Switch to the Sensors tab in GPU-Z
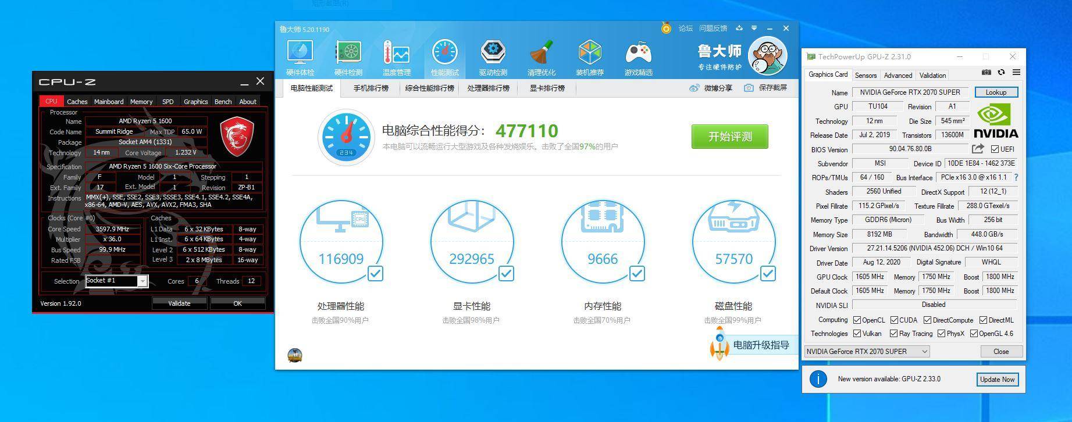The width and height of the screenshot is (1072, 422). pos(866,76)
